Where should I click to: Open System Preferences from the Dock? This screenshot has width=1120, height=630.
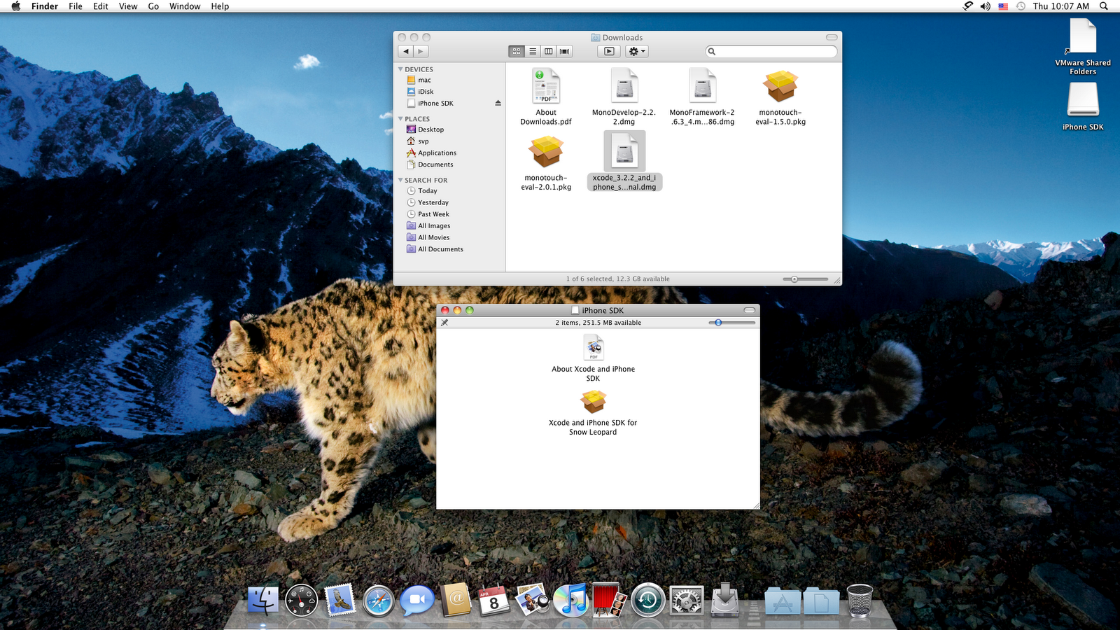[686, 601]
